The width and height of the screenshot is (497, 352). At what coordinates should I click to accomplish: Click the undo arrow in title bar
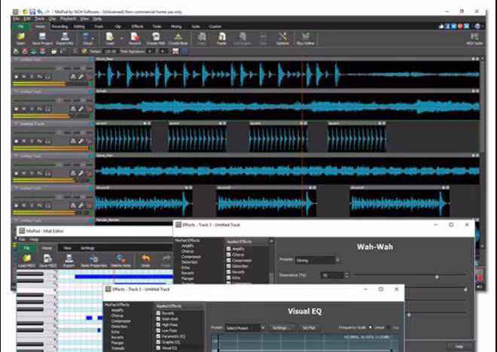40,12
